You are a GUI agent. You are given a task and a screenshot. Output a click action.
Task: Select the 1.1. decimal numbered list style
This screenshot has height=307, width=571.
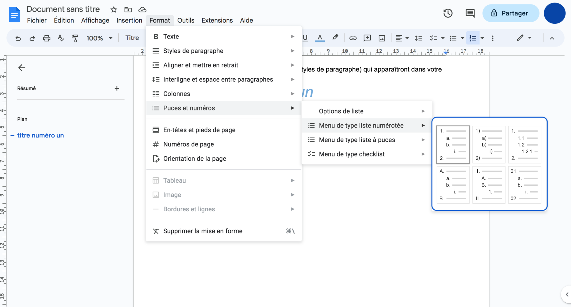point(524,144)
